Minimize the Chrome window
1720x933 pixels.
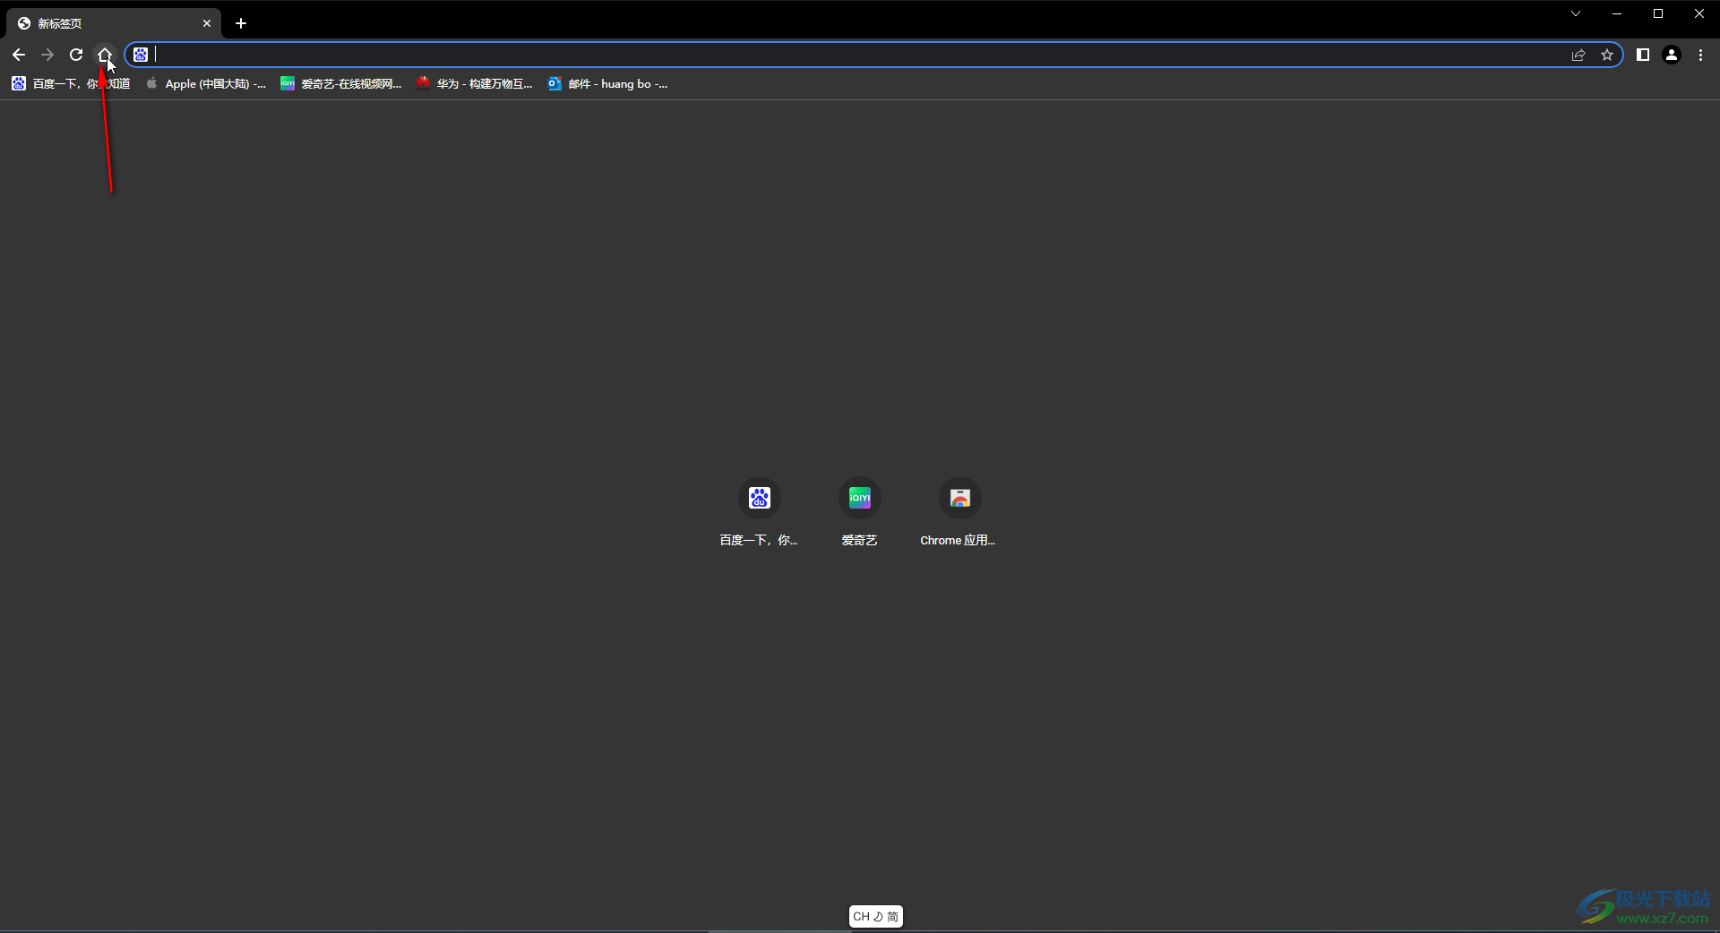pos(1617,13)
